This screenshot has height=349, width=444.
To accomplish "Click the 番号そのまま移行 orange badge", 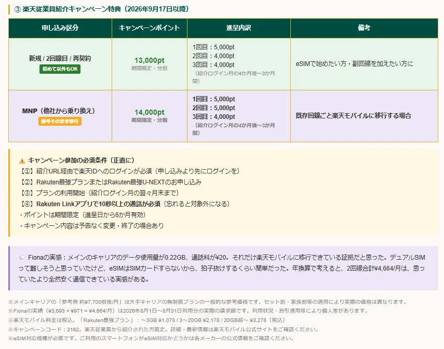I will pyautogui.click(x=60, y=121).
